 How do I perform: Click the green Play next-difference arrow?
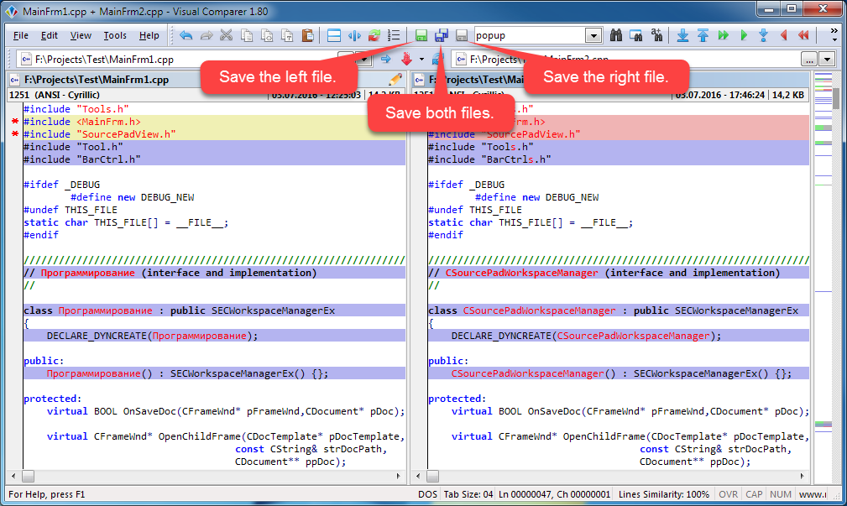[x=743, y=36]
